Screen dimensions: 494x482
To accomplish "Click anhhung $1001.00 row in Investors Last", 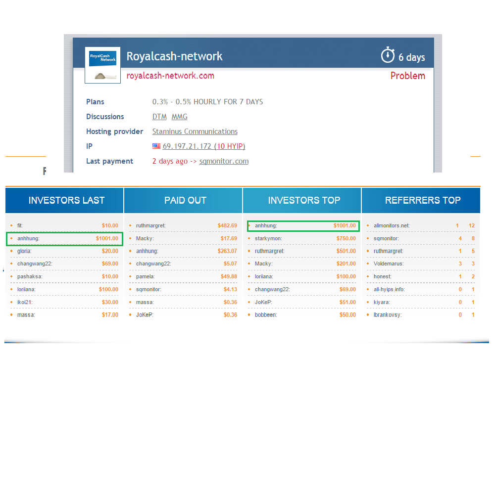I will [64, 238].
